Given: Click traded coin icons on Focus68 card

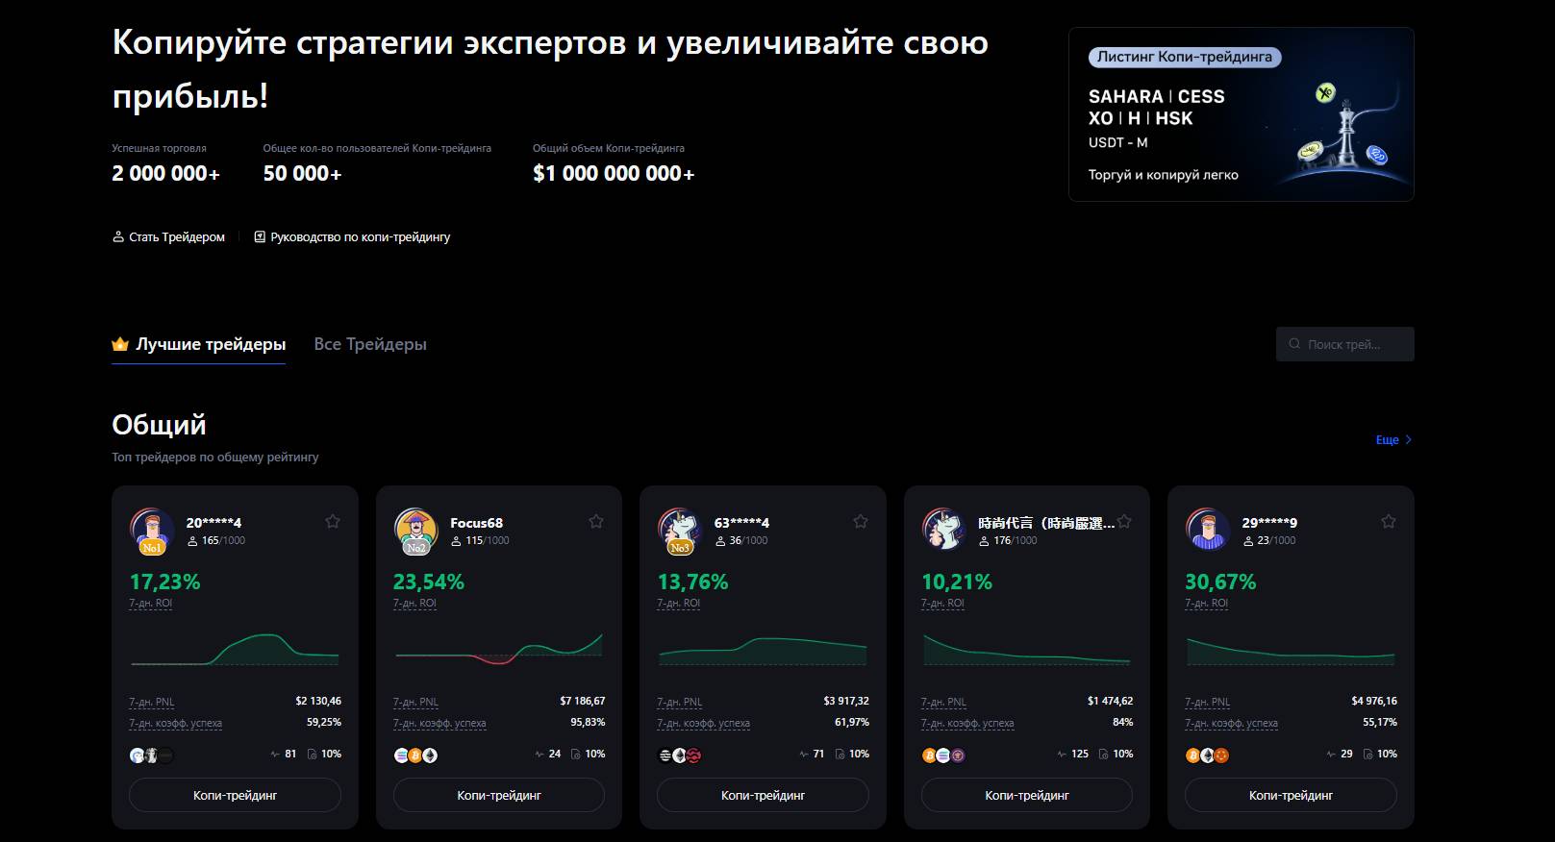Looking at the screenshot, I should 415,755.
